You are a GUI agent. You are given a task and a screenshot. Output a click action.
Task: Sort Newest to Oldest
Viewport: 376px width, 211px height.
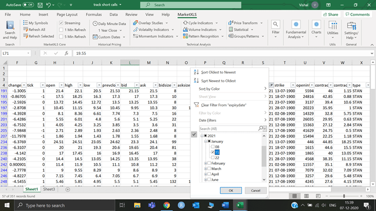218,81
